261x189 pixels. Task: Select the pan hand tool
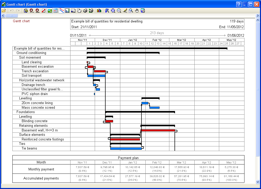[x=137, y=11]
